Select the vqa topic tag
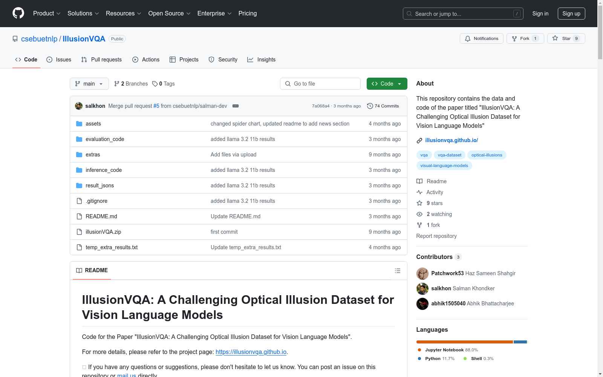Viewport: 603px width, 377px height. point(424,155)
